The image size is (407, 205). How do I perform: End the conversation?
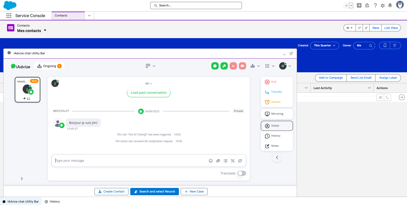point(277,82)
